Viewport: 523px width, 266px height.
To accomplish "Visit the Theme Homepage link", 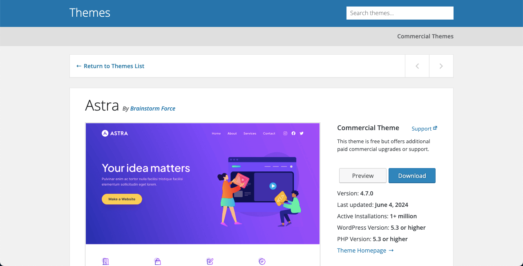I will tap(365, 250).
